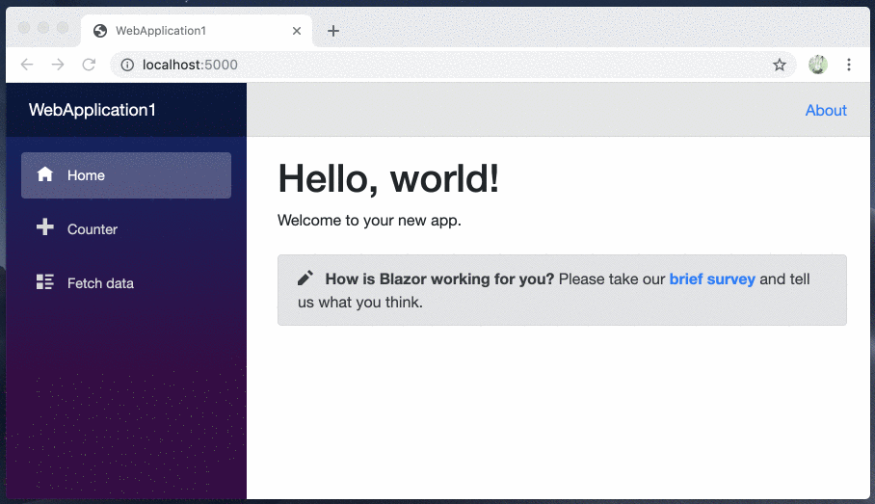Click the Hello, world! heading

pyautogui.click(x=388, y=178)
